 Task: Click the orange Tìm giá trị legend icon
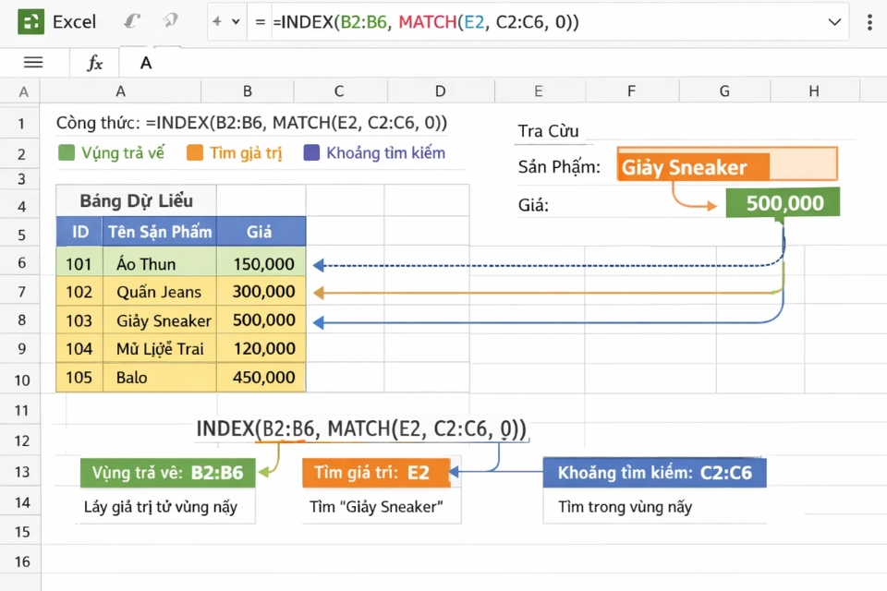coord(193,153)
